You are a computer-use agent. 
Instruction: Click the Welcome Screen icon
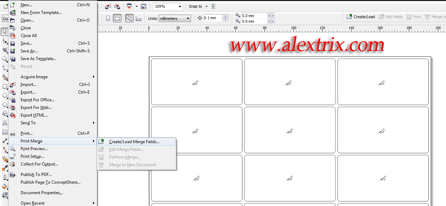(143, 6)
